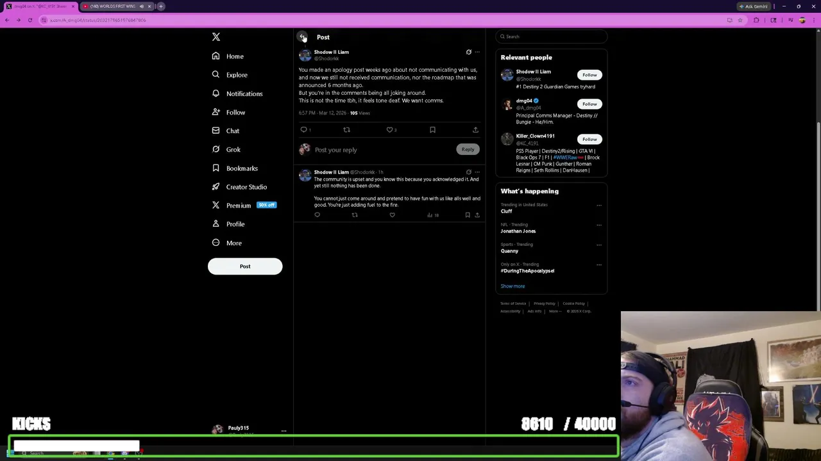Bookmark the 1h reply post
Screen dimensions: 821x461
pos(468,215)
